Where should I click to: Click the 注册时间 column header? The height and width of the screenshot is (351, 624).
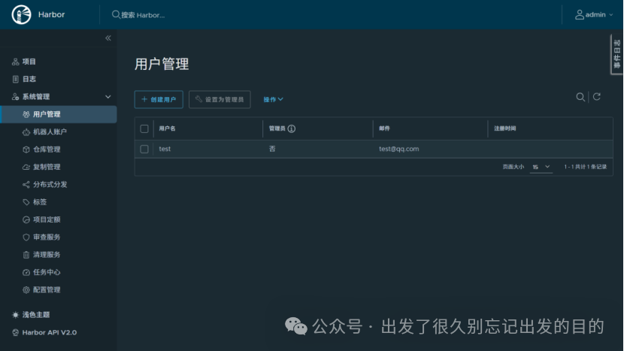tap(505, 129)
